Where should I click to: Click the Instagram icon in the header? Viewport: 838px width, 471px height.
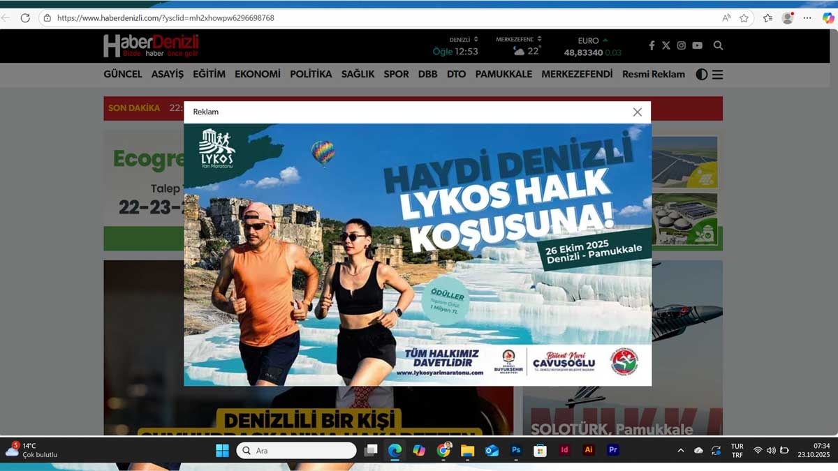click(682, 45)
